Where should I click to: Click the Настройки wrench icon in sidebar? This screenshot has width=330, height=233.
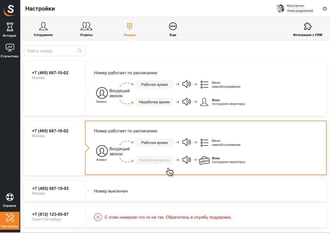point(10,218)
